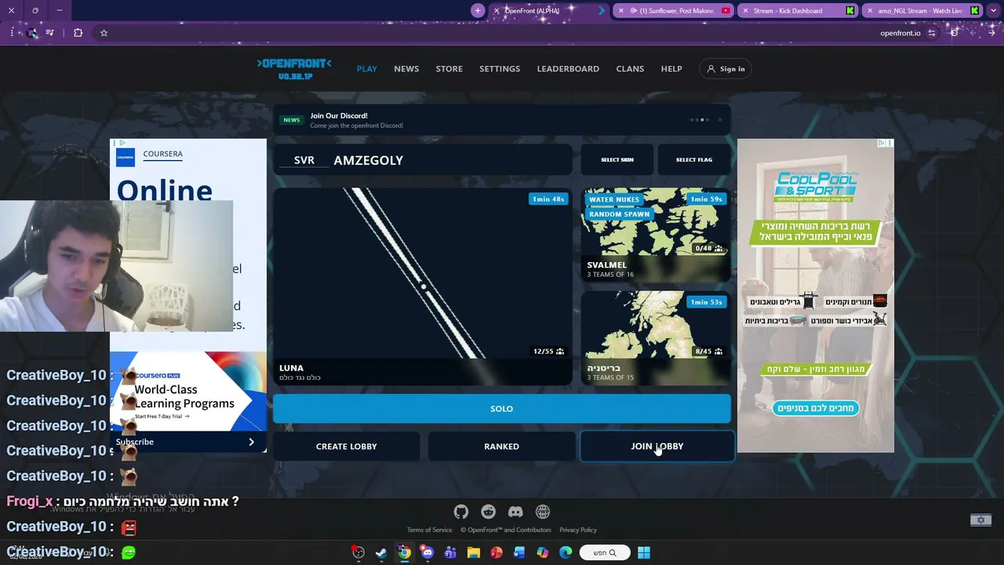Click SELECT FLAG button
1004x565 pixels.
coord(694,160)
